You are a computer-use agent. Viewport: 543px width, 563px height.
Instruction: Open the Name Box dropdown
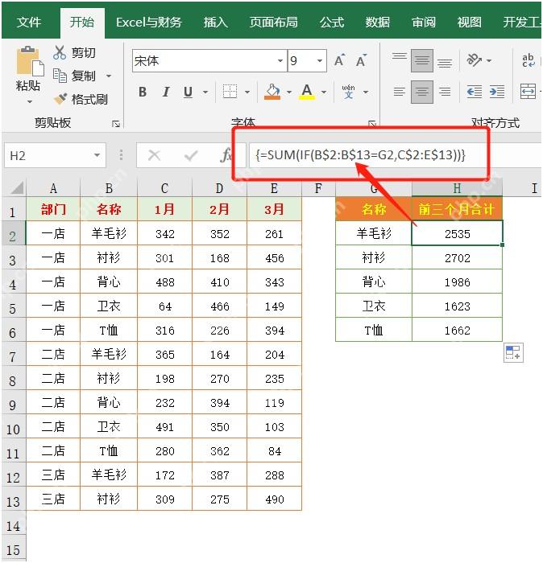pos(97,155)
